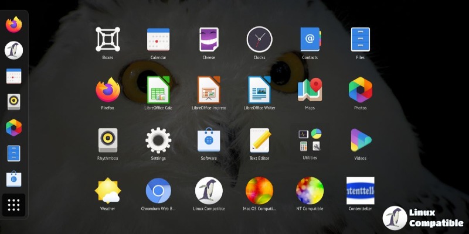Launch LibreOffice Calc
469x234 pixels.
pyautogui.click(x=158, y=90)
